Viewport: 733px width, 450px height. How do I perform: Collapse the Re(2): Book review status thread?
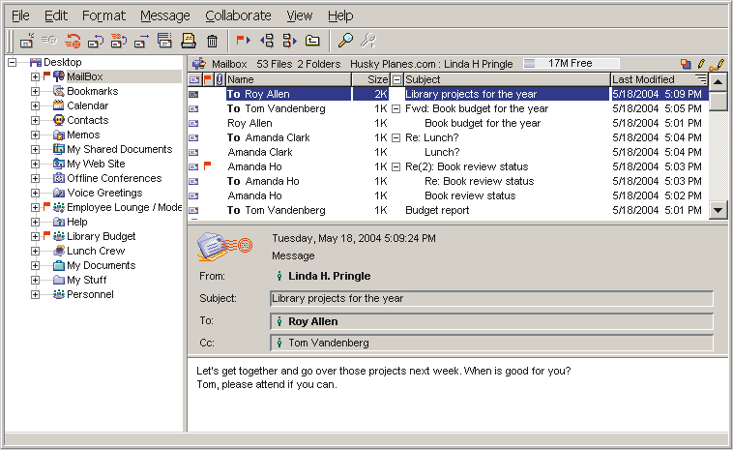[x=396, y=167]
